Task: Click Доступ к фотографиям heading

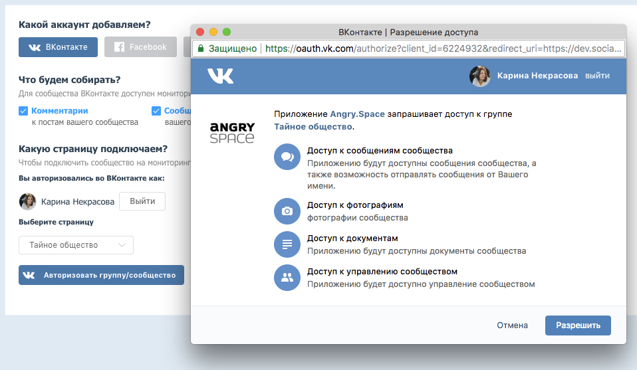Action: (x=355, y=205)
